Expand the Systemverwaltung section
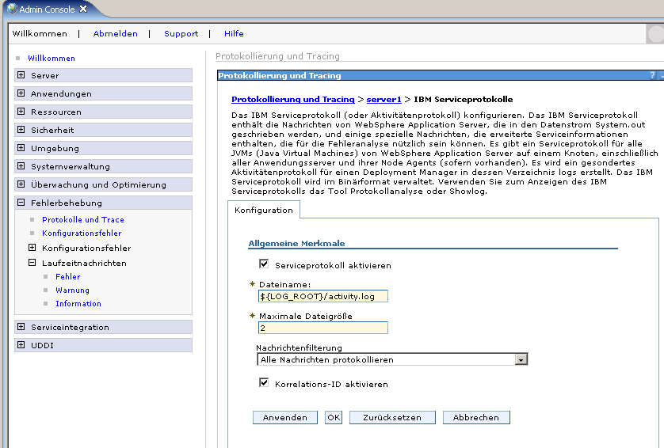664x448 pixels. tap(21, 166)
